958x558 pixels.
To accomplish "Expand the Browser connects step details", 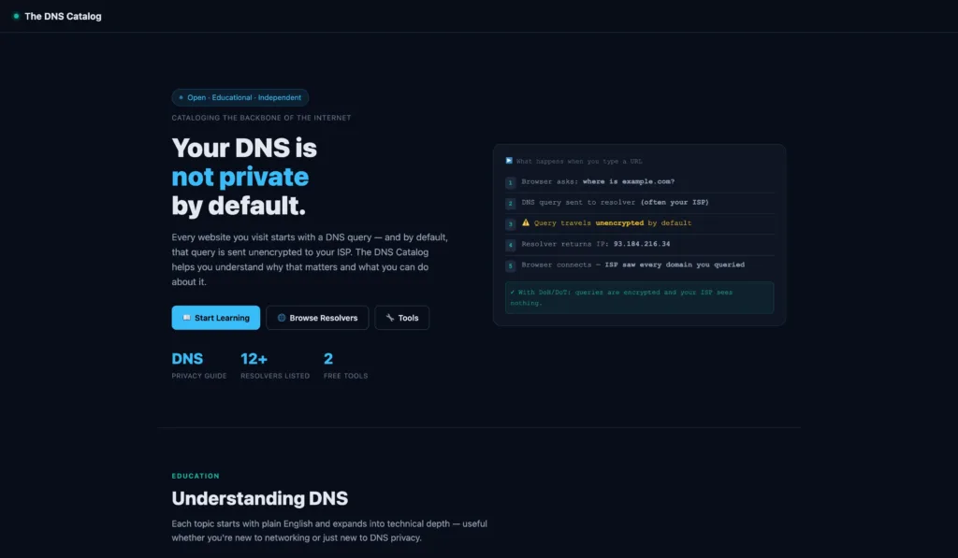I will coord(639,265).
